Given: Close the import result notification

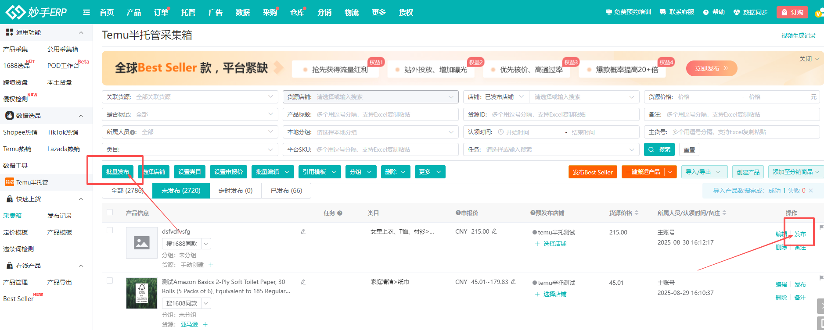Looking at the screenshot, I should (x=811, y=191).
